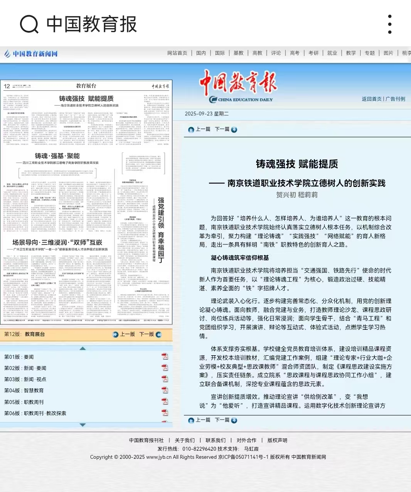Tap the 中国教育报 page title text
The height and width of the screenshot is (492, 411).
[92, 24]
